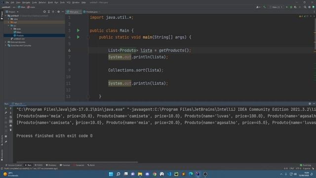Open taskbar Search

coord(118,174)
